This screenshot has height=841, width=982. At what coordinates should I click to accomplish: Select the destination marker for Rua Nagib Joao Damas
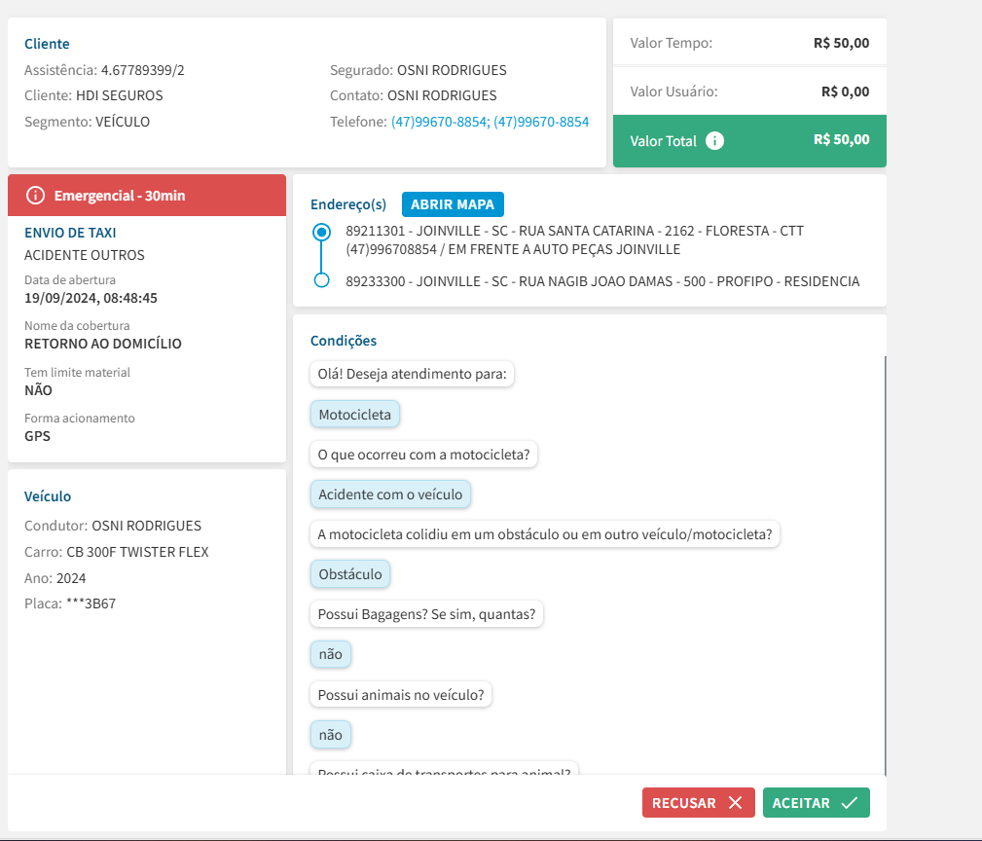tap(321, 280)
